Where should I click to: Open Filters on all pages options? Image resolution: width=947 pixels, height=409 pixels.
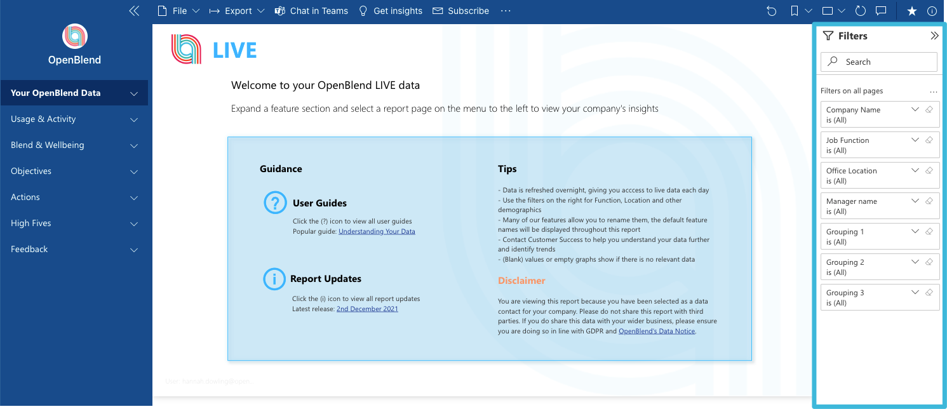click(x=933, y=91)
